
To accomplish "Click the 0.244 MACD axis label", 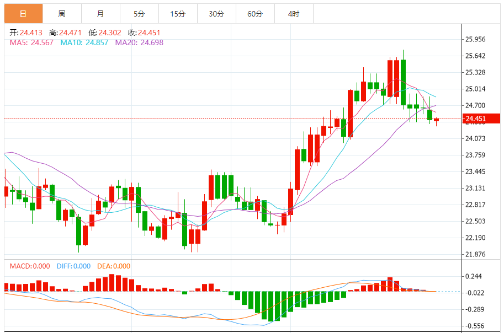I will pos(474,276).
